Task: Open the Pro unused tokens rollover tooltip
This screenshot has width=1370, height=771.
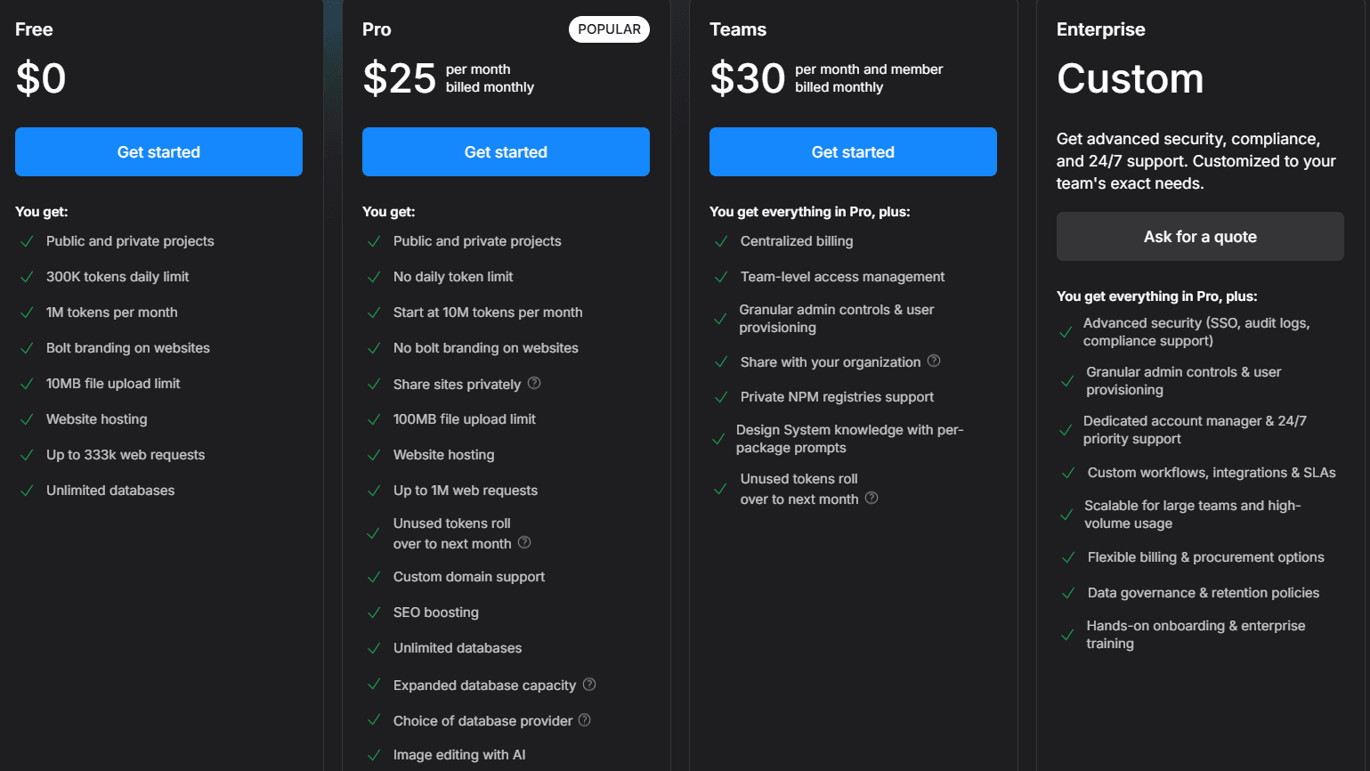Action: click(523, 542)
